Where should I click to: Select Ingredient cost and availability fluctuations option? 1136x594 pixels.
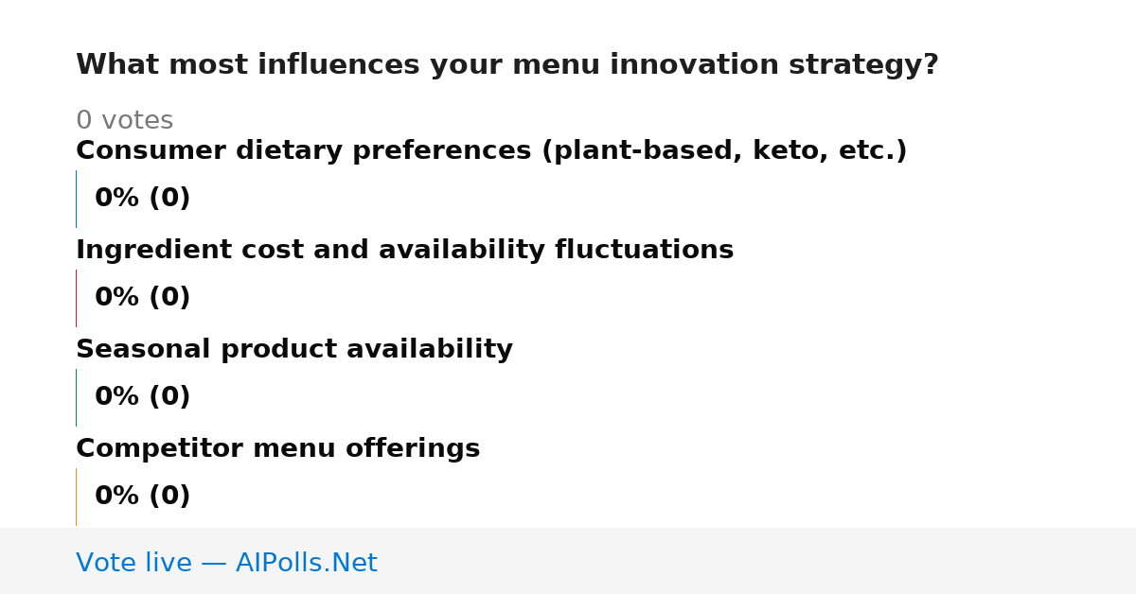click(x=404, y=251)
